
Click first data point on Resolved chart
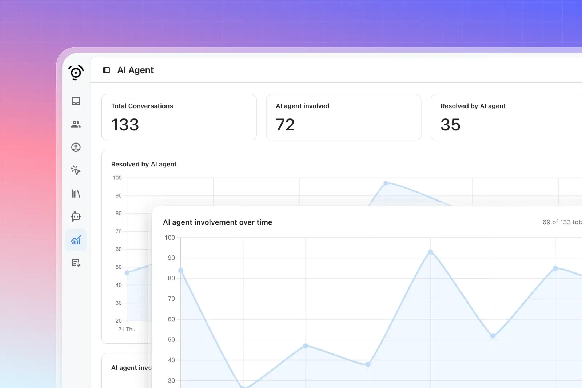(127, 272)
